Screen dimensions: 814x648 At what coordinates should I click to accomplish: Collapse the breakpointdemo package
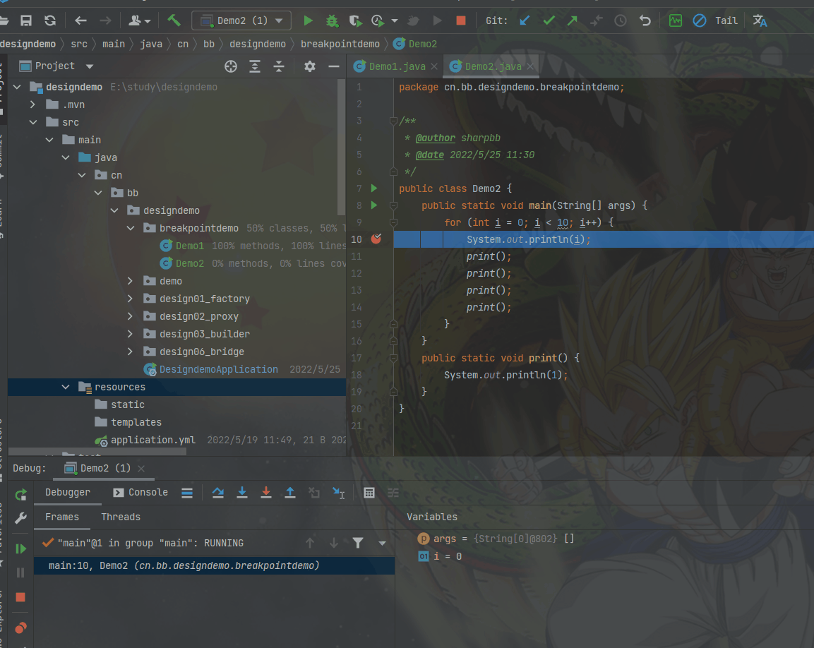pyautogui.click(x=131, y=229)
